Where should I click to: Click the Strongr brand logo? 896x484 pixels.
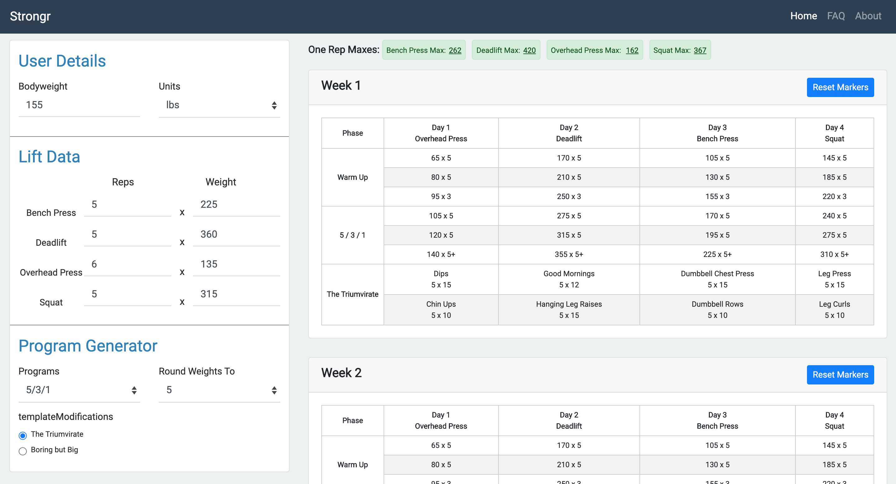coord(30,16)
